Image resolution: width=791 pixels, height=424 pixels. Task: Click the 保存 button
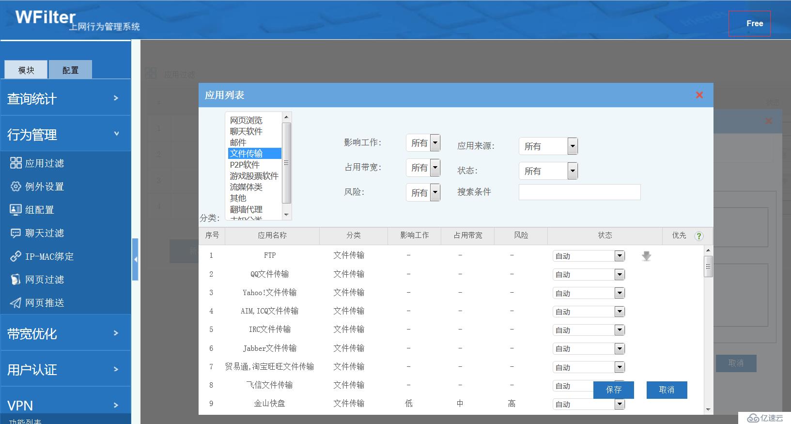614,390
